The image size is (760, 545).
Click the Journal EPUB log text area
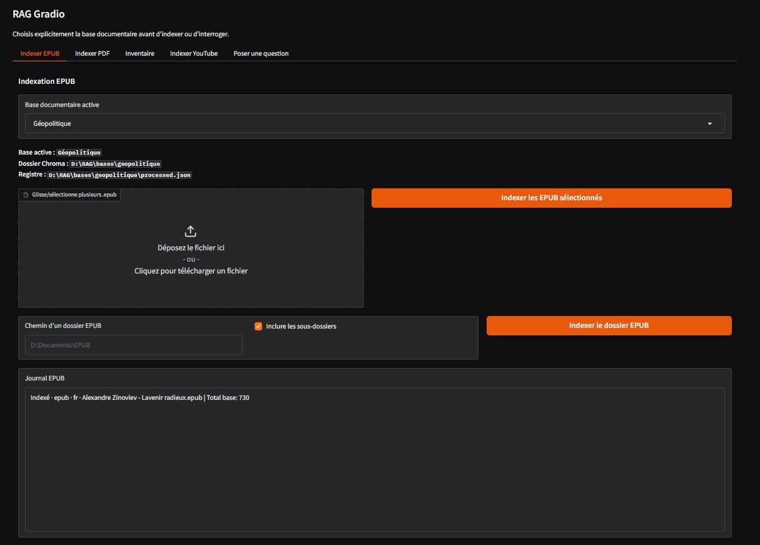(375, 460)
